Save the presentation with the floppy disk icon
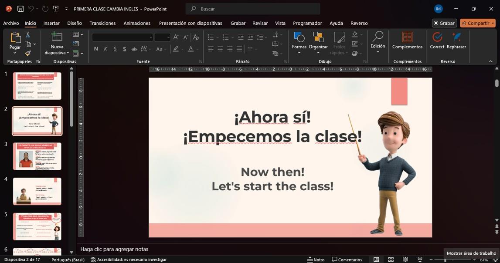This screenshot has height=263, width=500. (x=20, y=9)
